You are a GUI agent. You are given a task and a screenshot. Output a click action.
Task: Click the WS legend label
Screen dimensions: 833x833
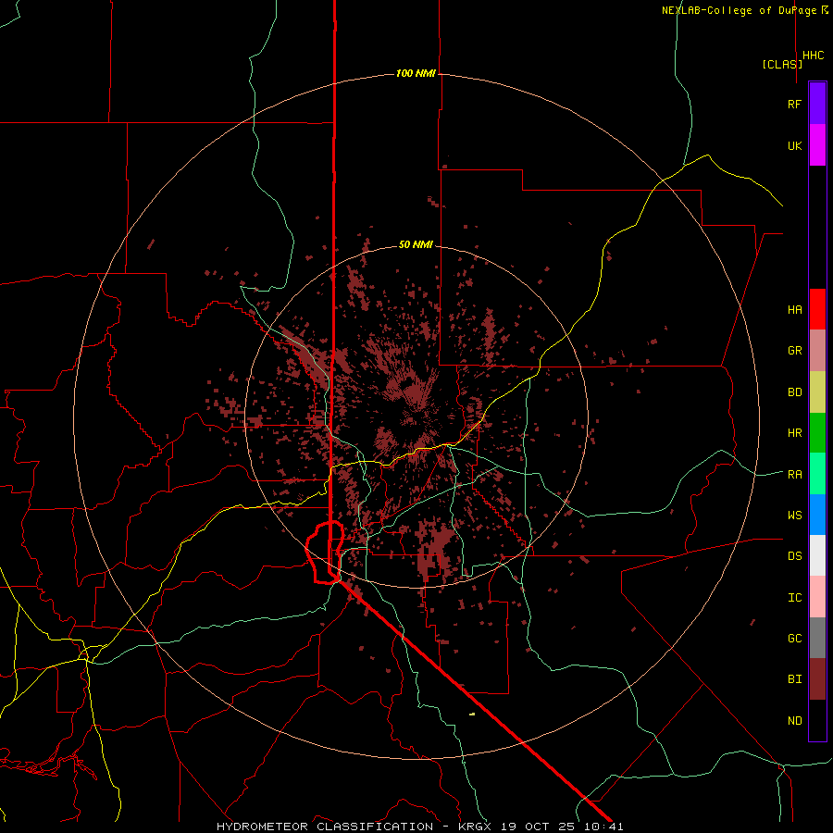794,515
